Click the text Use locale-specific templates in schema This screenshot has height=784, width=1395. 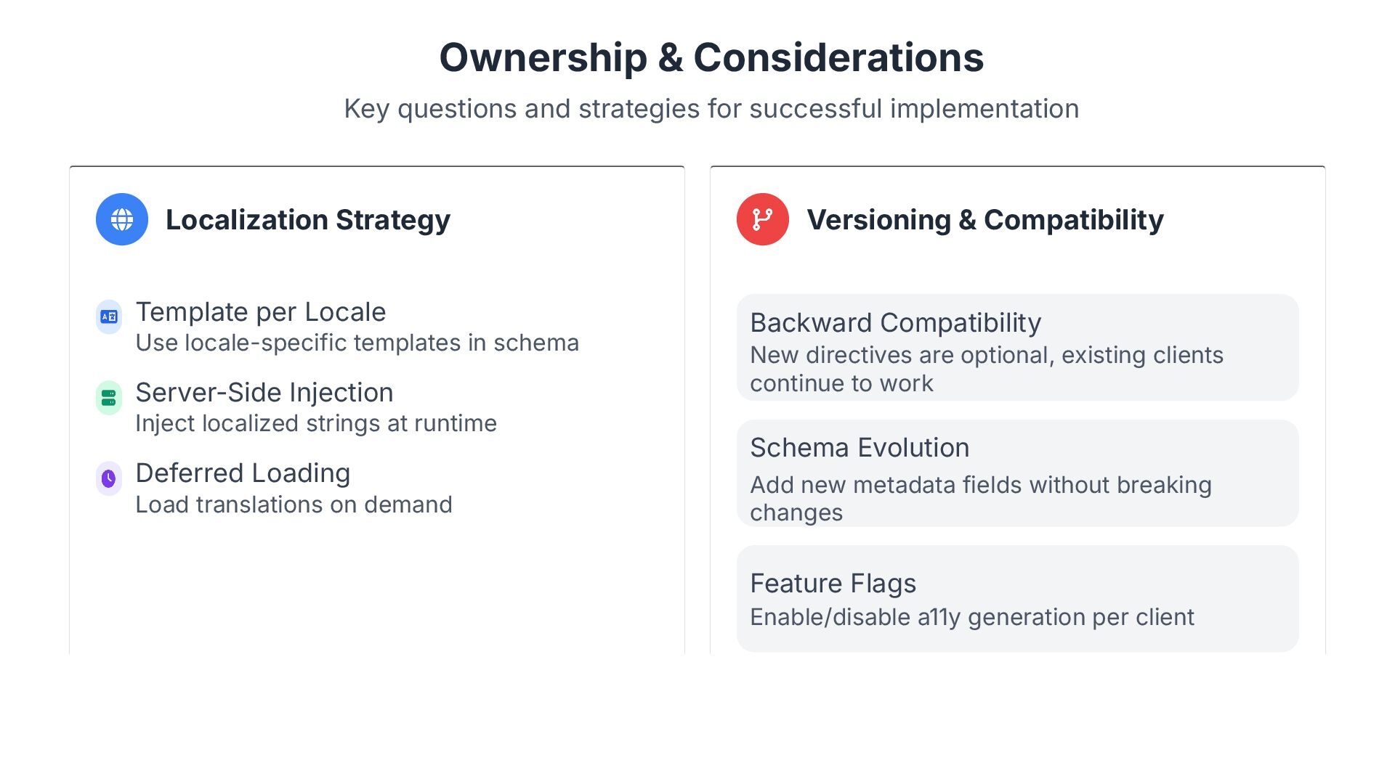pyautogui.click(x=357, y=343)
